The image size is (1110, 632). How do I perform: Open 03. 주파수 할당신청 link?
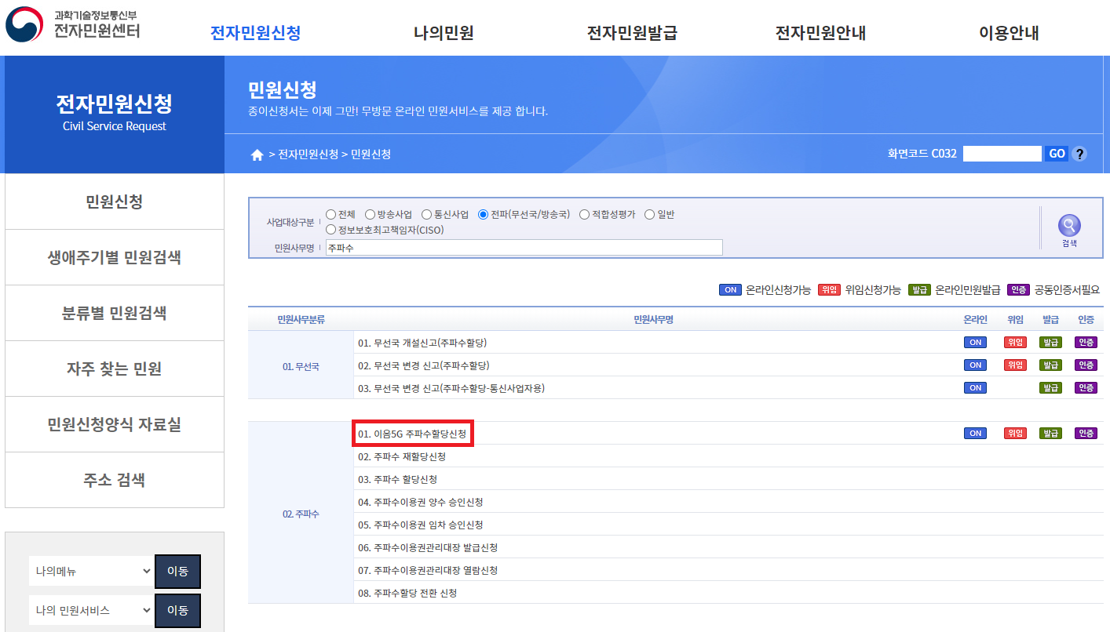coord(397,479)
